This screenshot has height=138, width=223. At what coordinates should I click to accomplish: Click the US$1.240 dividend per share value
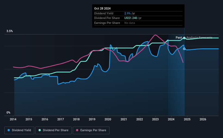point(131,18)
